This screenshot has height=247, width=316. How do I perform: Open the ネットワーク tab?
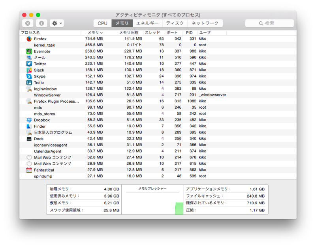click(205, 23)
